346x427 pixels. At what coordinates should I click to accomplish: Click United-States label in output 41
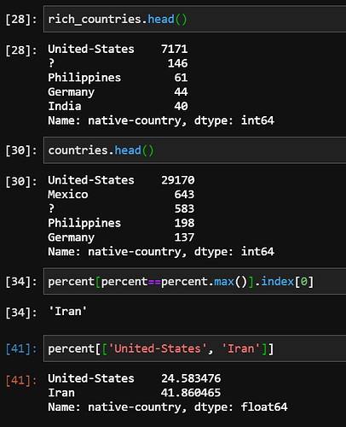[91, 378]
